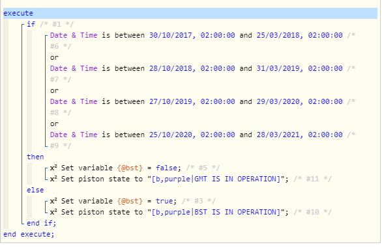This screenshot has height=247, width=382.
Task: Click the end if; line
Action: point(42,223)
